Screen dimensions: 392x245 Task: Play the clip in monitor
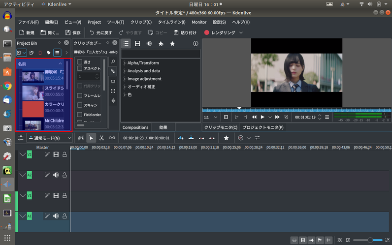coord(262,117)
